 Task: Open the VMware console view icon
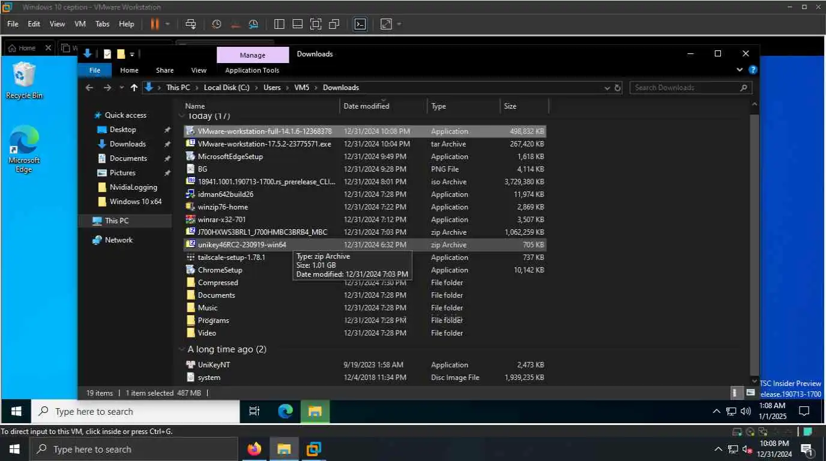tap(360, 24)
